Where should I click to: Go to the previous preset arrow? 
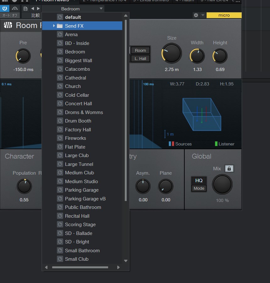coord(32,8)
